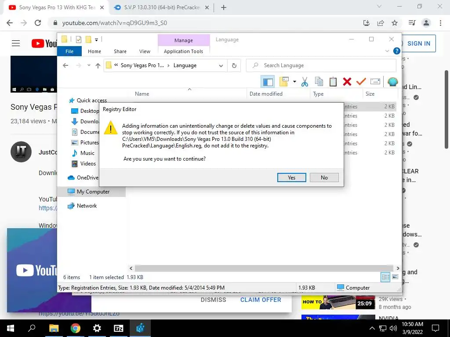Open the Share ribbon tab
This screenshot has height=337, width=450.
click(x=120, y=51)
